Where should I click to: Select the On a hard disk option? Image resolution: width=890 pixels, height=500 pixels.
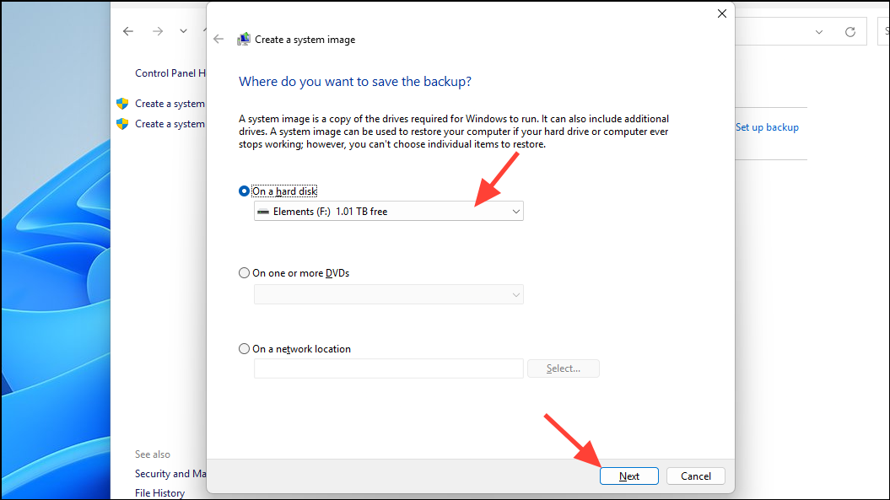click(x=244, y=191)
